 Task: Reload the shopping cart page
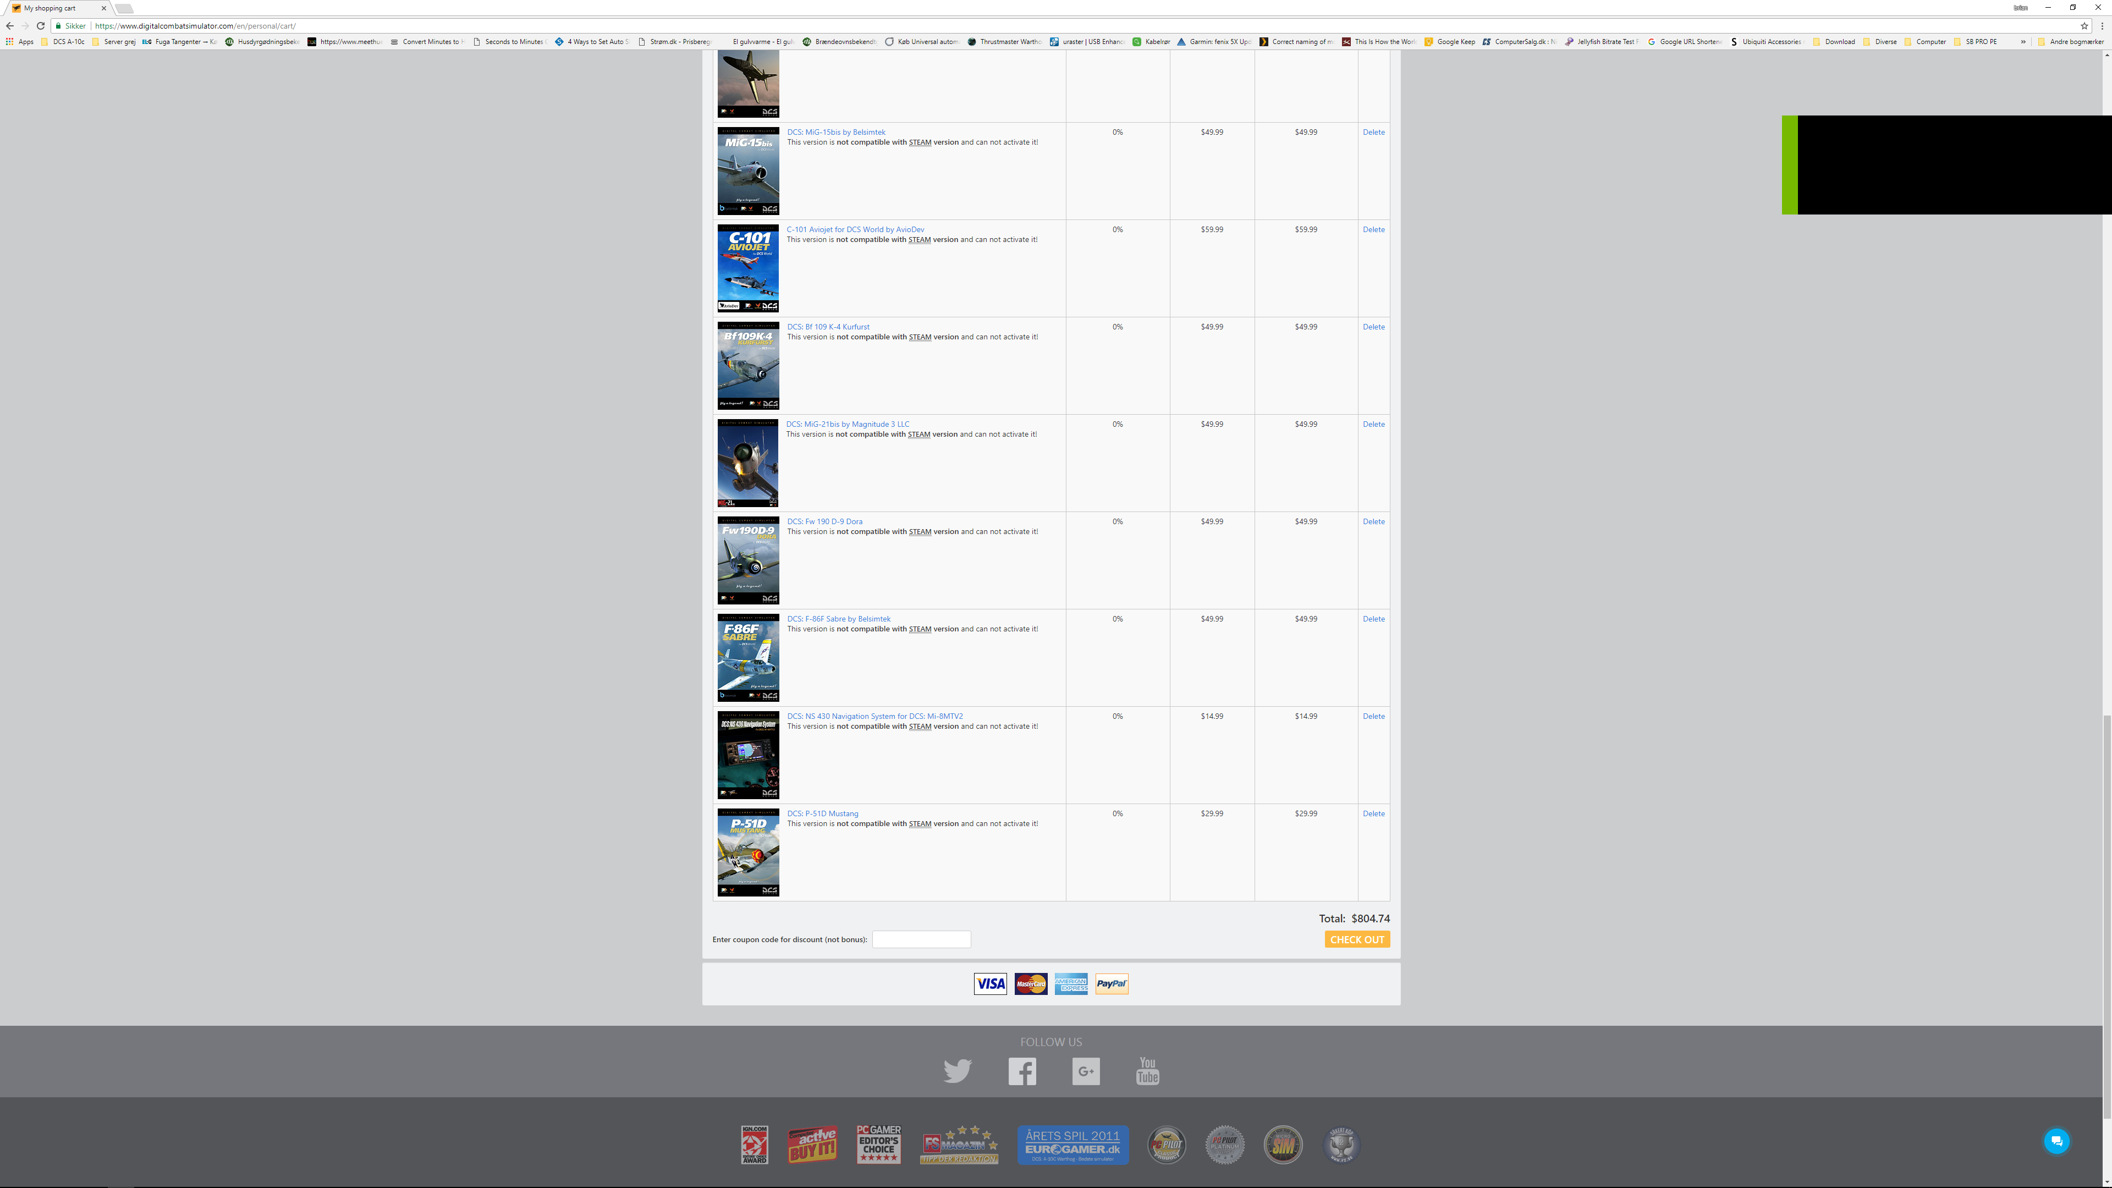(x=40, y=25)
